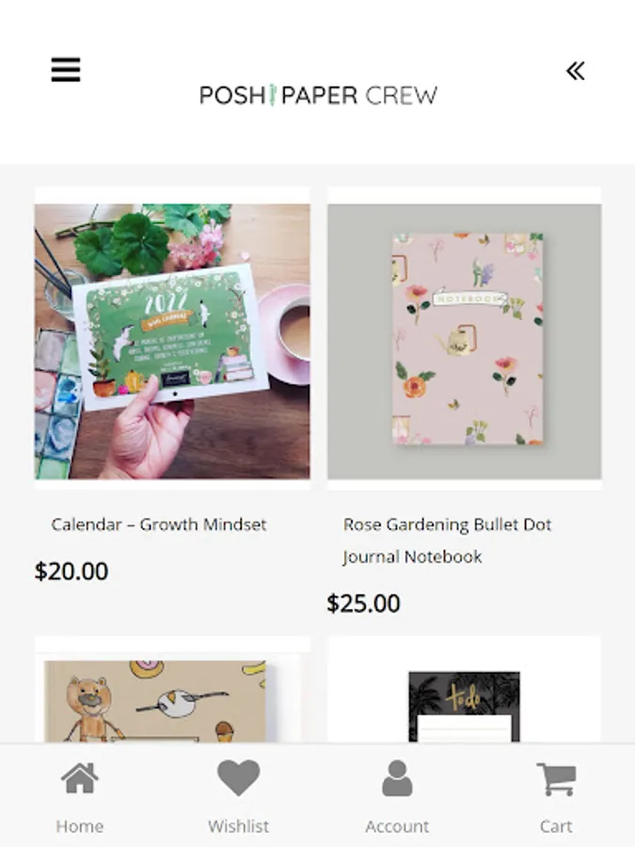
Task: Click Rose Gardening Bullet Dot Journal title
Action: 447,541
